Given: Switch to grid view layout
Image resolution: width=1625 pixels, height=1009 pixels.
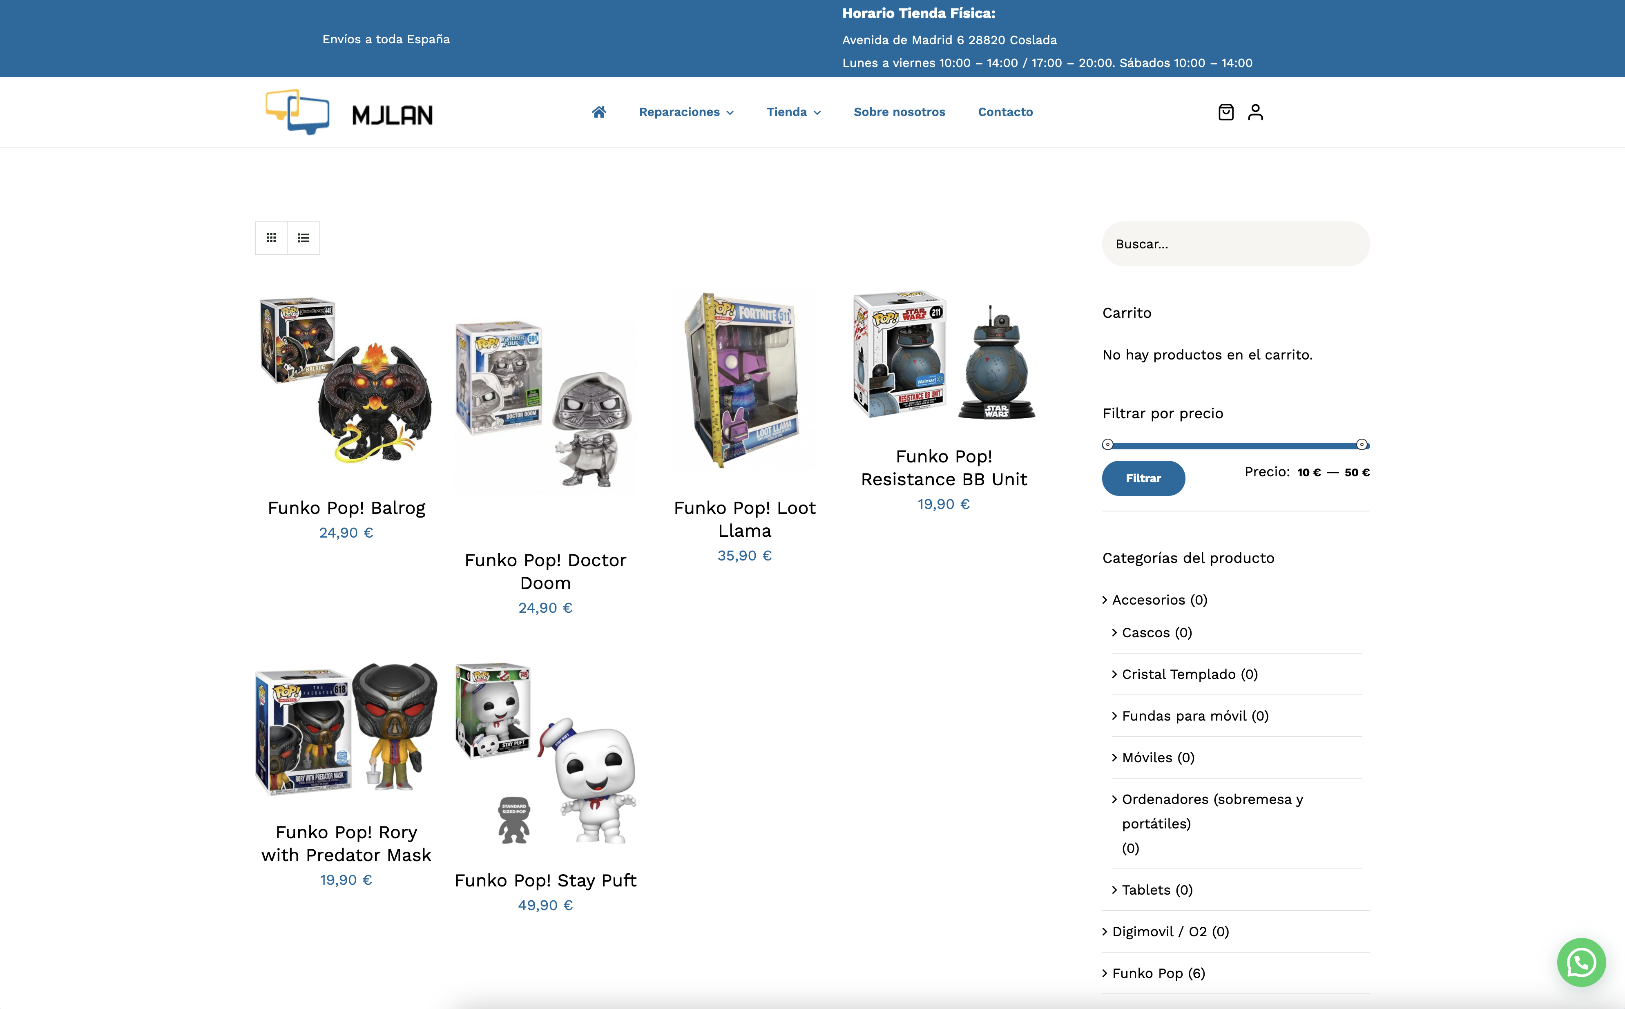Looking at the screenshot, I should pyautogui.click(x=271, y=238).
